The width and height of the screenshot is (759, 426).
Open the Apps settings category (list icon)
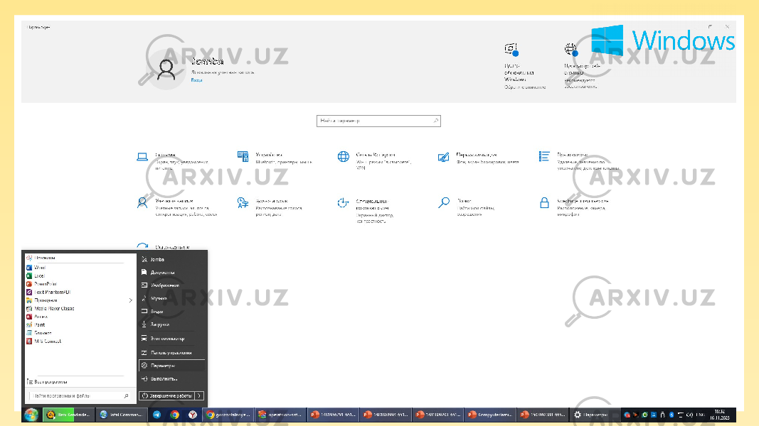[x=578, y=161]
